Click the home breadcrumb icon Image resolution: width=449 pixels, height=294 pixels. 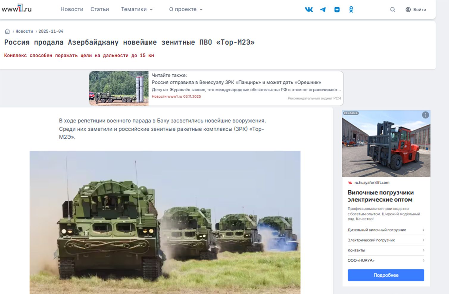point(7,31)
